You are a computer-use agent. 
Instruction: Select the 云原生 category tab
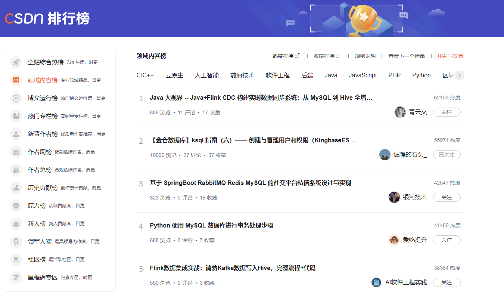[174, 75]
